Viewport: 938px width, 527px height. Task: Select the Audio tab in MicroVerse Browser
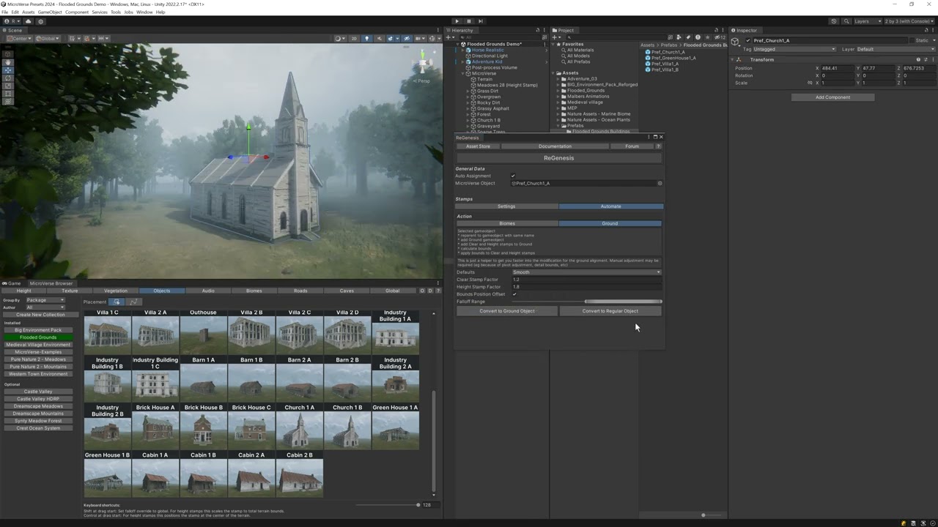[x=208, y=291]
